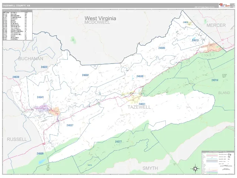This screenshot has width=237, height=178.
Task: Select ZIP code 24609 label
Action: [40, 154]
